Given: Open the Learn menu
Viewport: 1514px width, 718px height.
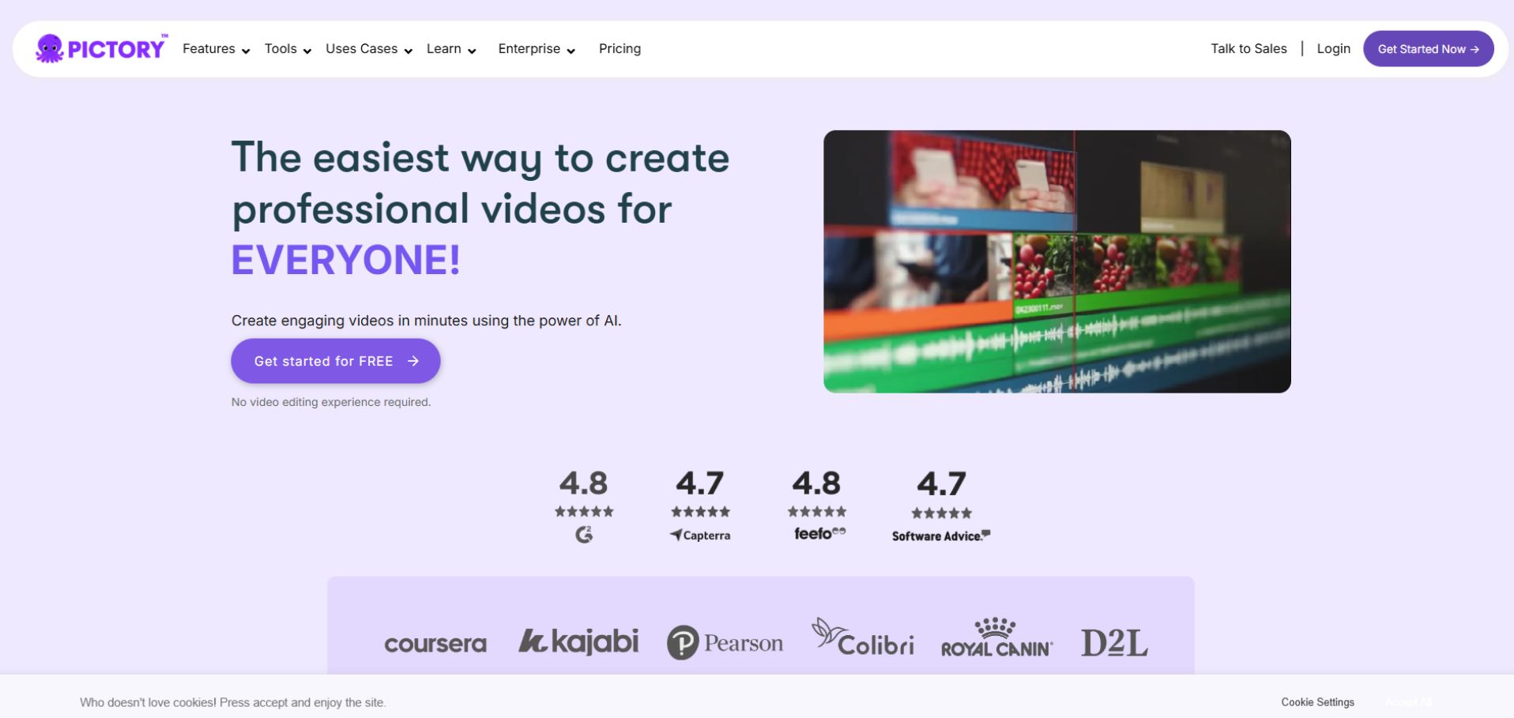Looking at the screenshot, I should tap(451, 49).
